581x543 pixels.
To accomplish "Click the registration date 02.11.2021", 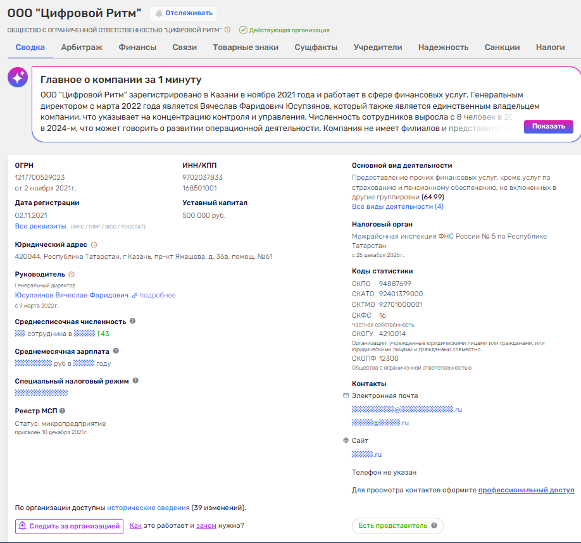I will (31, 215).
